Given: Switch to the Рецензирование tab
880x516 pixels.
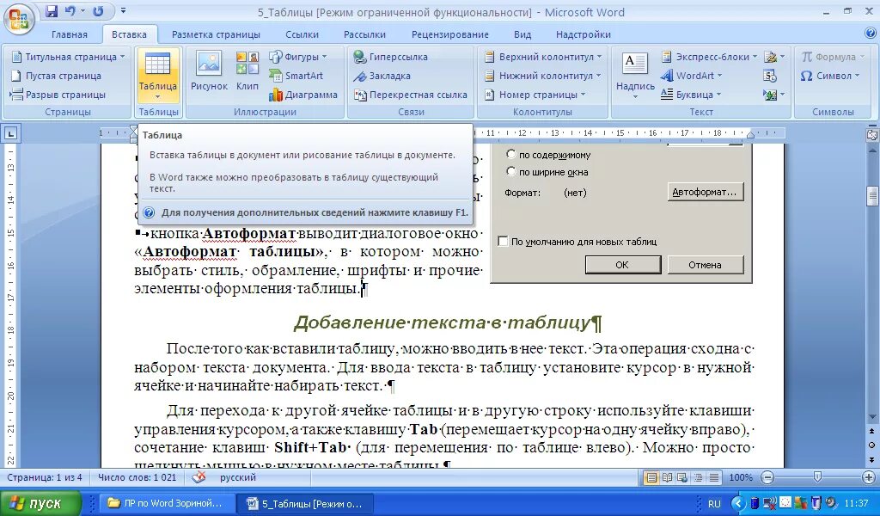Looking at the screenshot, I should pyautogui.click(x=449, y=34).
